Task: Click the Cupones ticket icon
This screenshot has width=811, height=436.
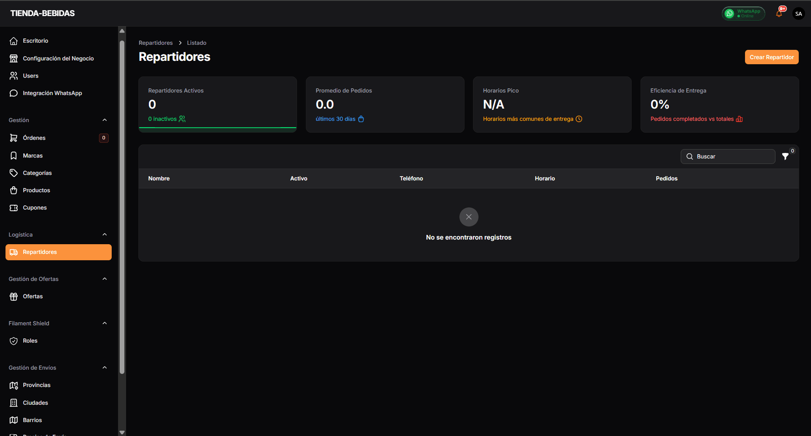Action: [14, 208]
